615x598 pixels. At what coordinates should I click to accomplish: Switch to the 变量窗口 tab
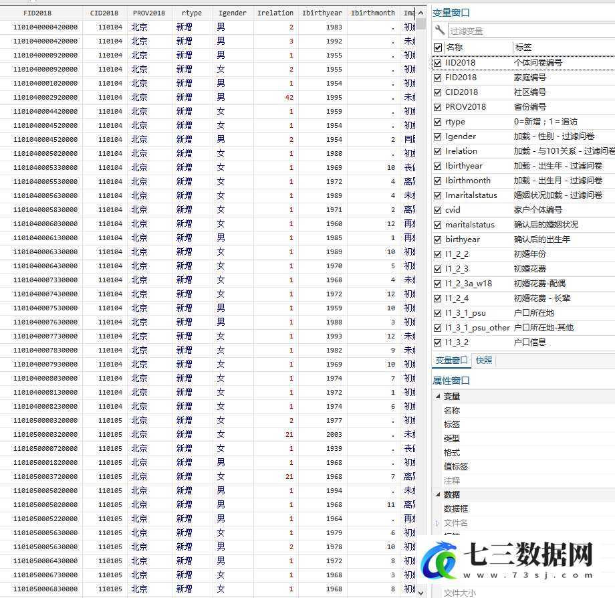(451, 361)
